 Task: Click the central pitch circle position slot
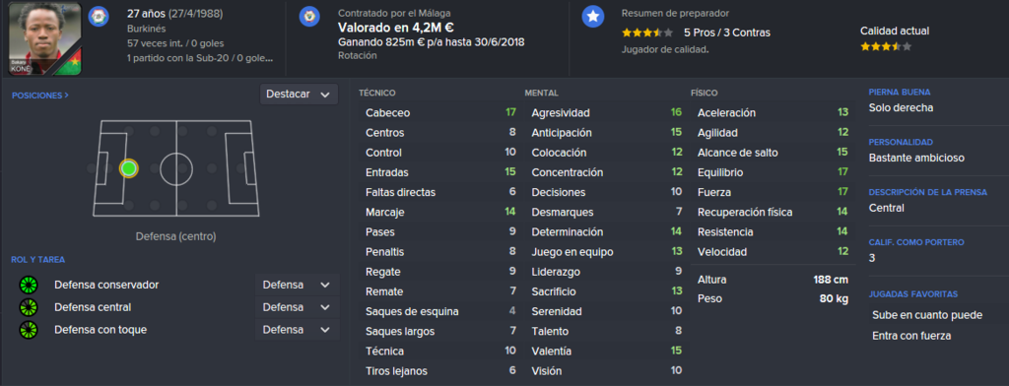tap(176, 168)
